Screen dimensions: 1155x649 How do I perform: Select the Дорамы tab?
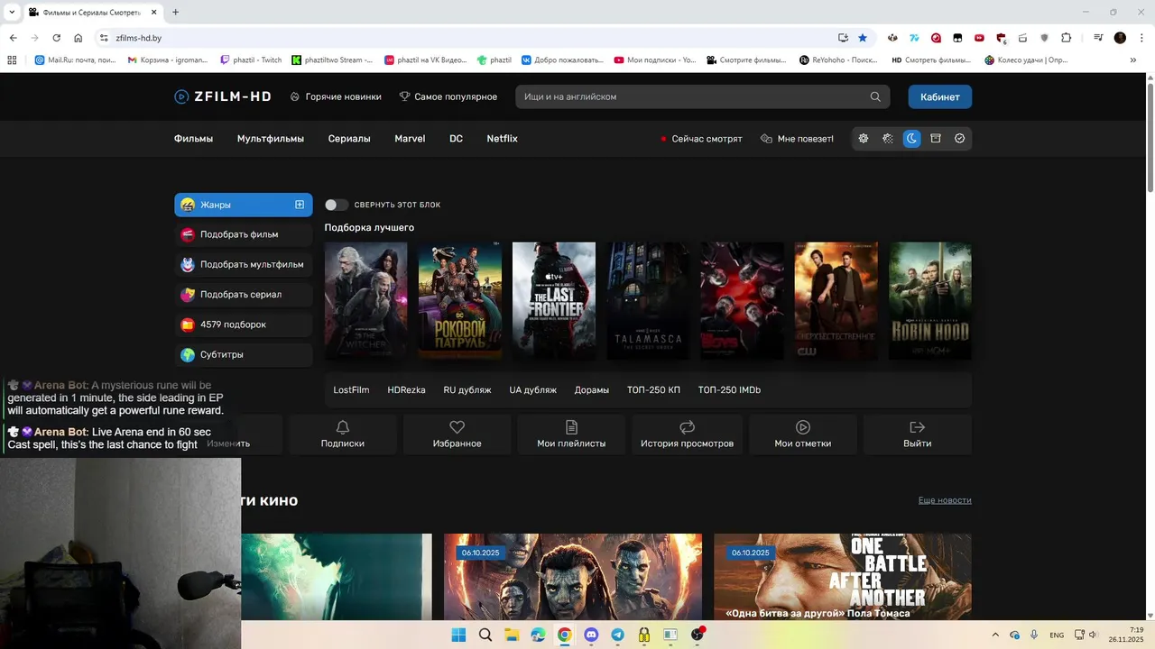[592, 390]
